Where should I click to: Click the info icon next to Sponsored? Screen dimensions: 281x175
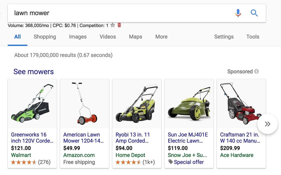pos(256,71)
